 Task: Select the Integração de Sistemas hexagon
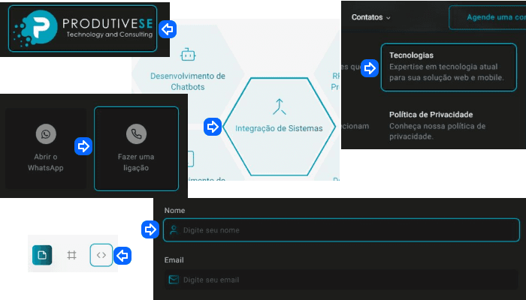pos(279,127)
